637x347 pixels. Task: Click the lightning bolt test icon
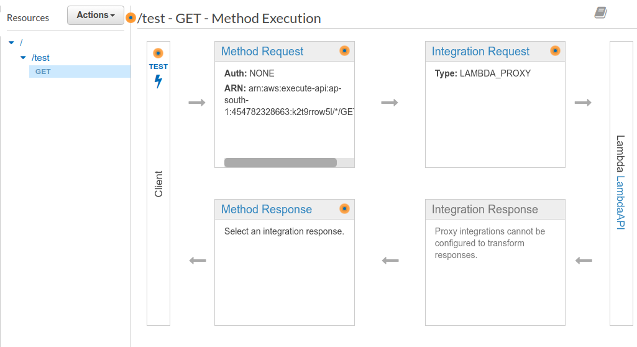158,81
